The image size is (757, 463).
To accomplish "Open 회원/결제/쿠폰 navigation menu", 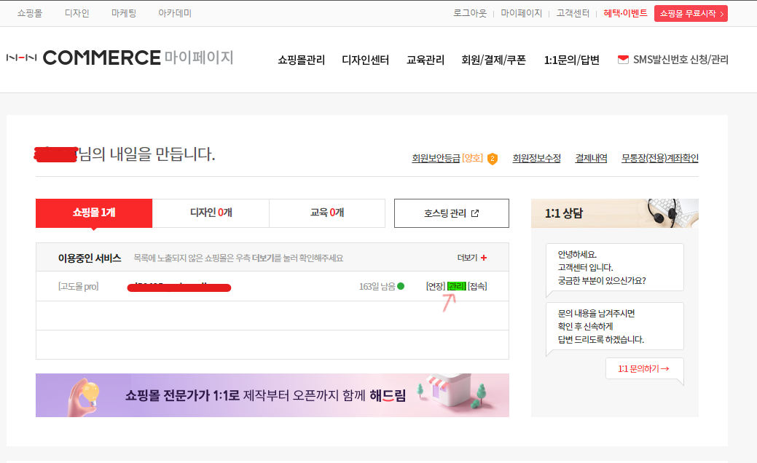I will click(493, 60).
